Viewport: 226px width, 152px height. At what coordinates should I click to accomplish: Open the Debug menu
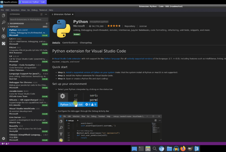35,10
